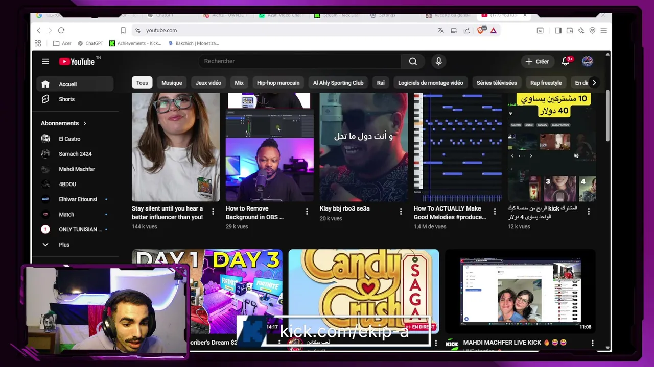Image resolution: width=654 pixels, height=367 pixels.
Task: Select the Al Ahly Sporting Club chip
Action: (x=338, y=83)
